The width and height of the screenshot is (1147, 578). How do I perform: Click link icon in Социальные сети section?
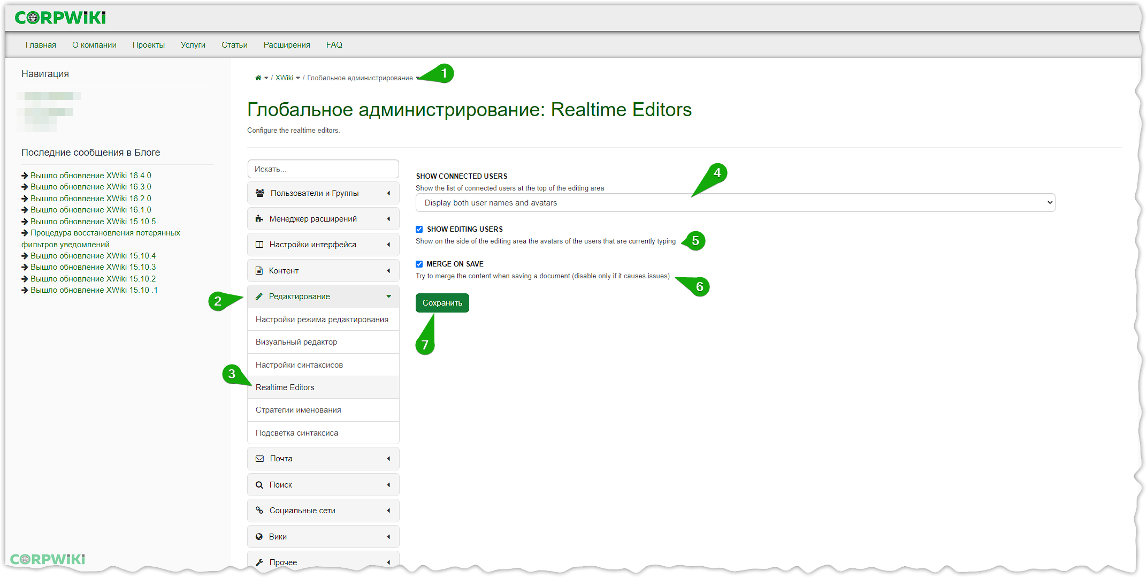(x=259, y=511)
